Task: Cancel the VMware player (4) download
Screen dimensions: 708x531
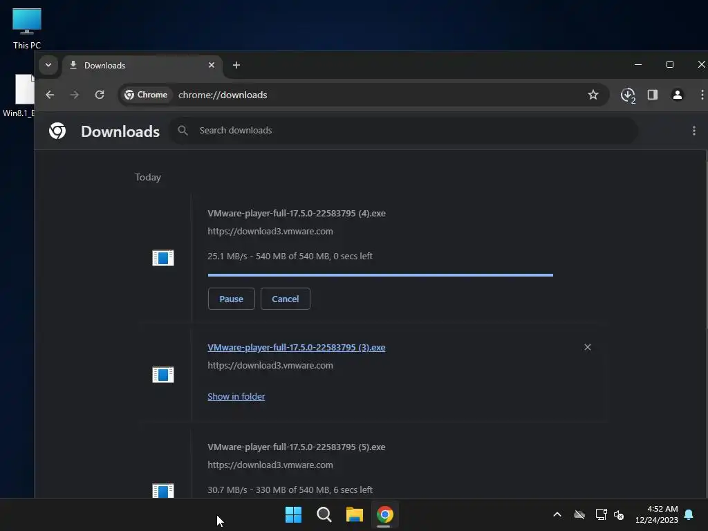Action: point(286,299)
